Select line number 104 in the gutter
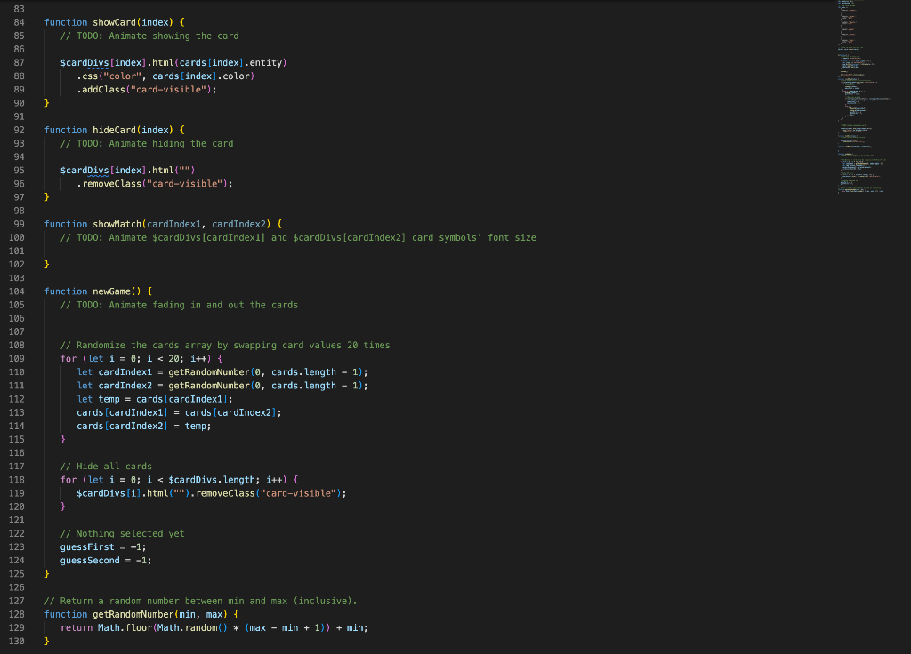Viewport: 911px width, 654px height. (16, 291)
